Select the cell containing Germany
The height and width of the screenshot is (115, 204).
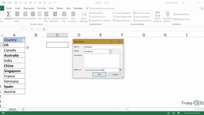tap(14, 81)
